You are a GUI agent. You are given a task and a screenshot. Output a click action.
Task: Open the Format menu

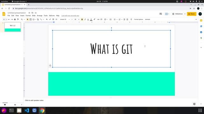[28, 16]
